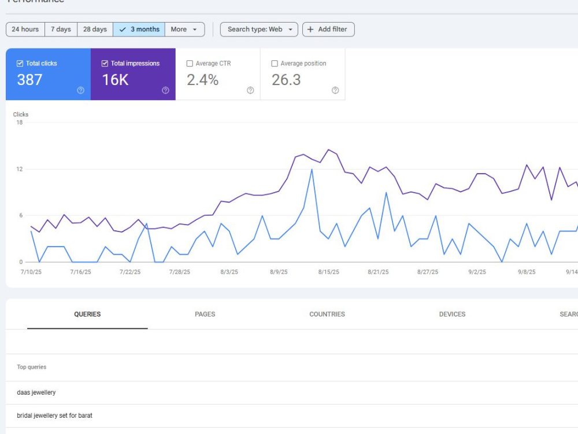Select the 7 days date range
Viewport: 578px width, 434px height.
pos(61,30)
